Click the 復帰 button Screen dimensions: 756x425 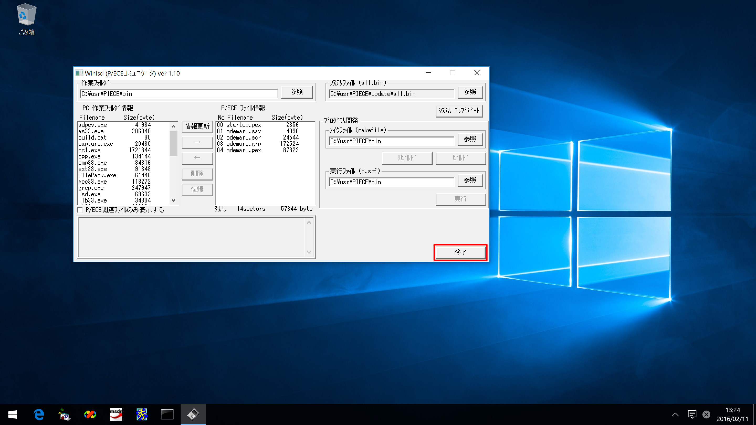tap(197, 189)
